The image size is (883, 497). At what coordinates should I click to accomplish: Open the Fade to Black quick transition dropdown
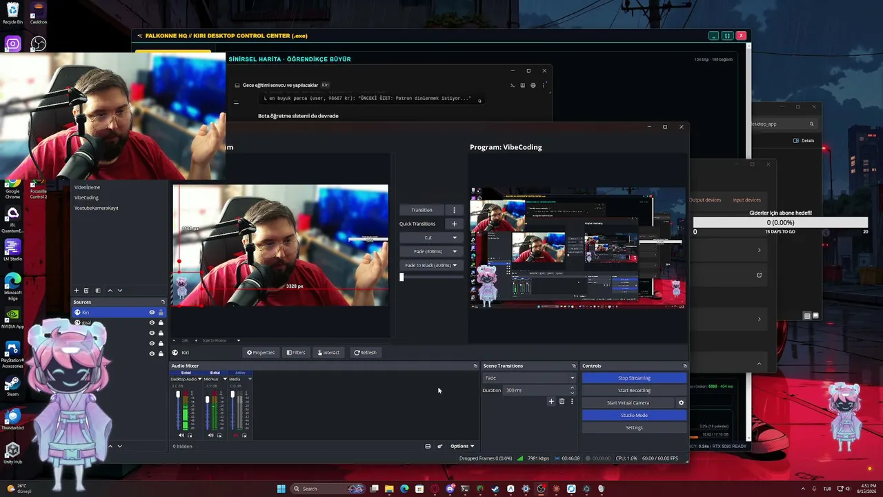pyautogui.click(x=455, y=265)
